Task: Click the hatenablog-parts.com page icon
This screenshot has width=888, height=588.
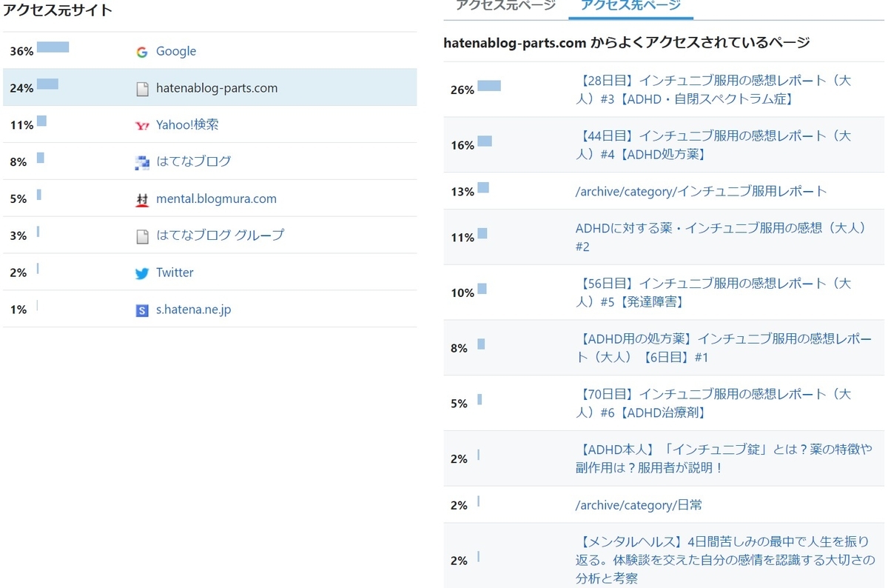Action: [142, 89]
